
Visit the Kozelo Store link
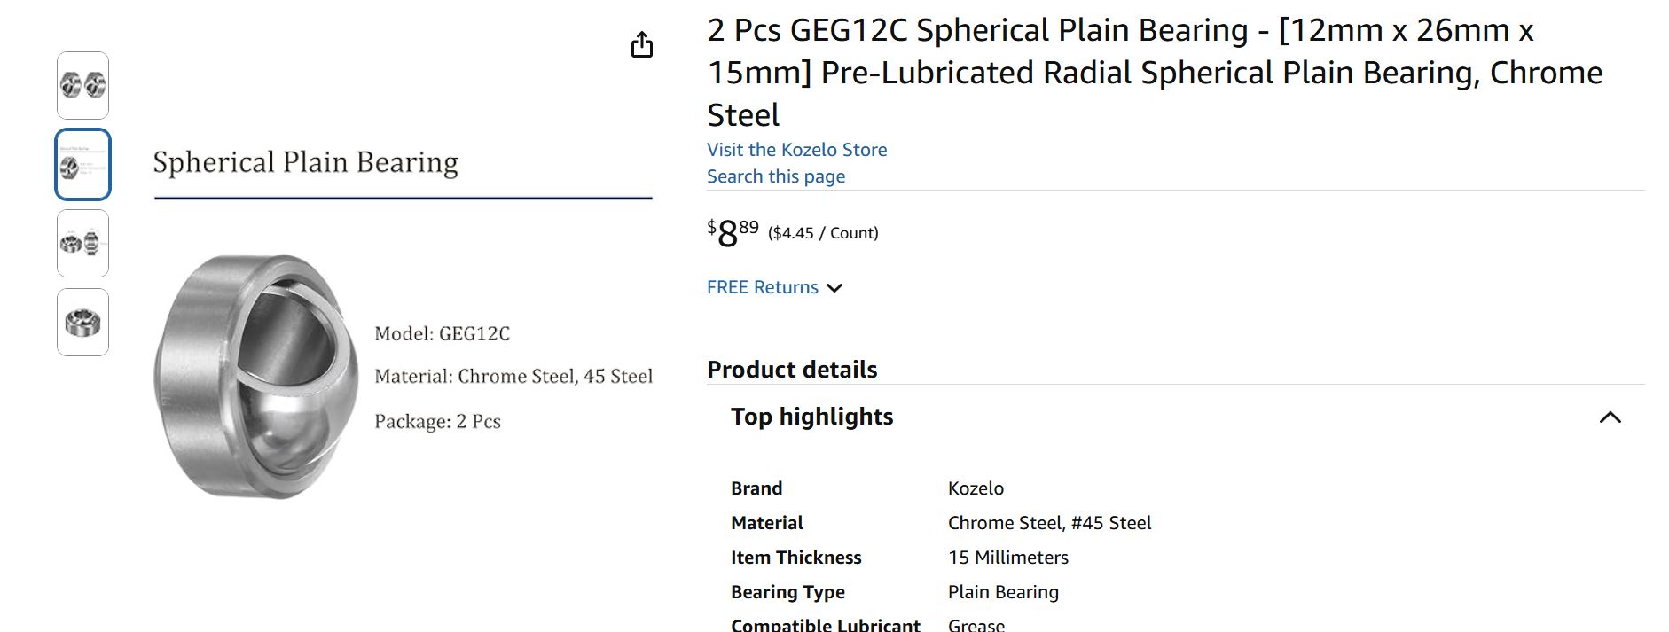796,150
